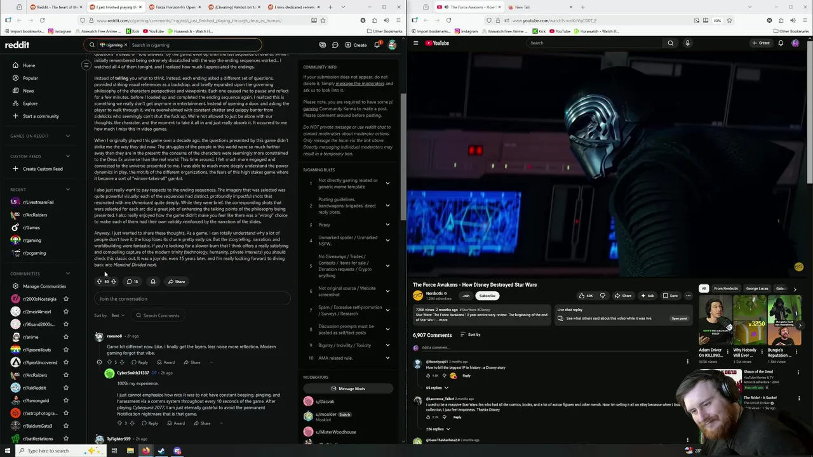Click Join button for Nerdrotic
Viewport: 813px width, 457px height.
coord(466,296)
